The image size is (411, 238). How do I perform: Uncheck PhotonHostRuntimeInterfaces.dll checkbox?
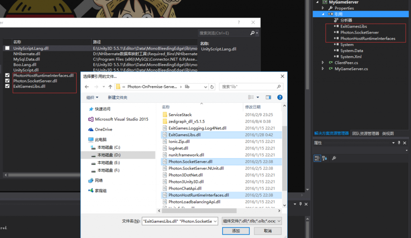(x=7, y=75)
